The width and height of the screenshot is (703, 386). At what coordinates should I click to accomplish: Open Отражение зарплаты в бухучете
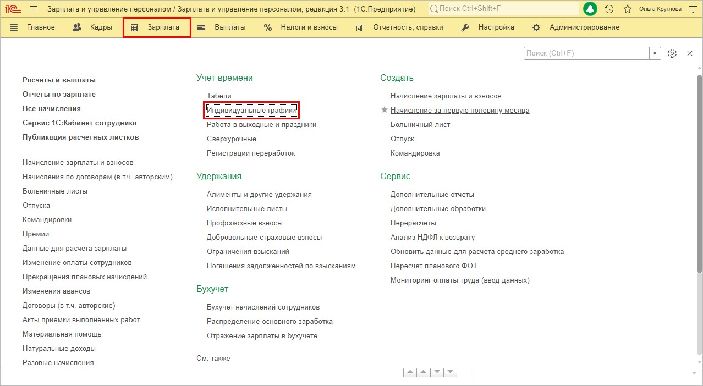262,335
